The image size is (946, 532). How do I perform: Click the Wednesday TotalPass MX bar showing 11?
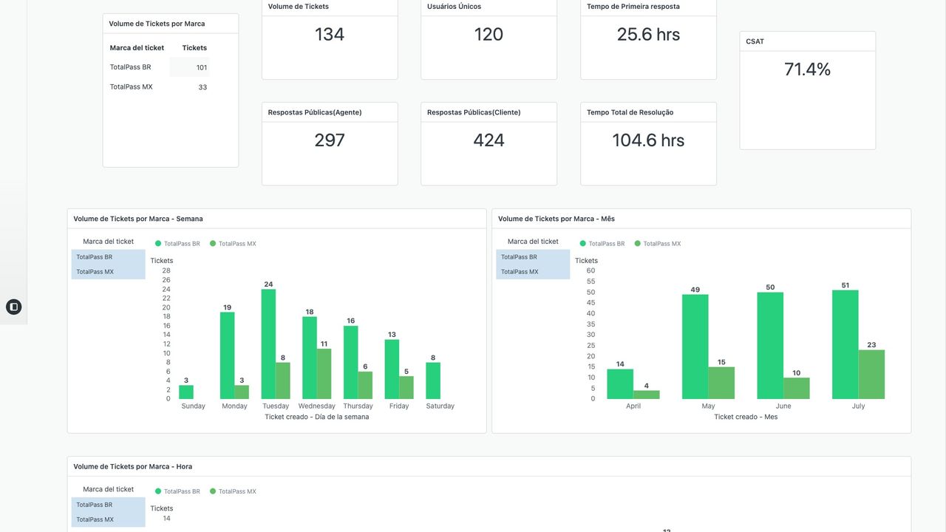324,374
